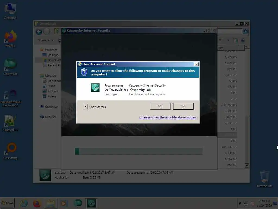Select Favorites in Downloads navigation pane
Viewport: 278px width, 209px height.
pos(49,50)
